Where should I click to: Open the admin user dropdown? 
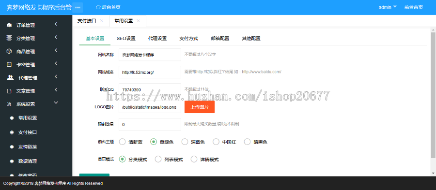[388, 7]
